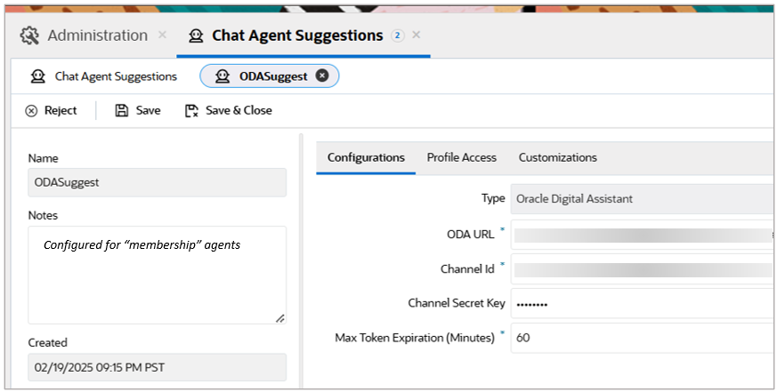This screenshot has height=392, width=777.
Task: Open the Customizations tab
Action: (x=557, y=157)
